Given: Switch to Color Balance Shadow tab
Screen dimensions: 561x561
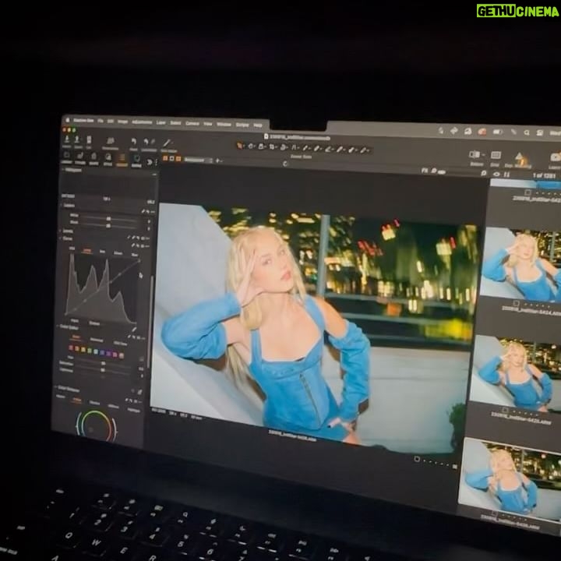Looking at the screenshot, I should [94, 403].
